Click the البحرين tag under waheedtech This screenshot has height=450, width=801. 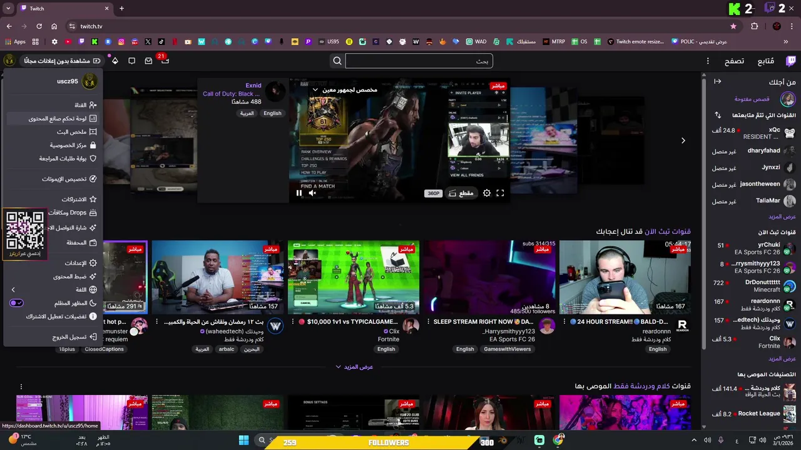252,349
